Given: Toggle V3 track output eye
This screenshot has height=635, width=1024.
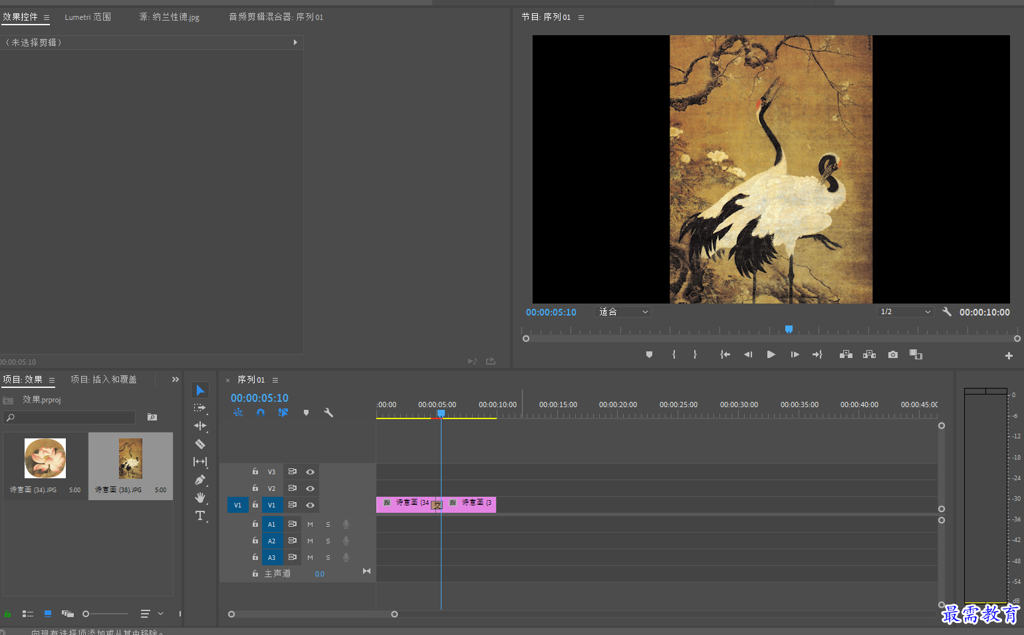Looking at the screenshot, I should click(310, 472).
